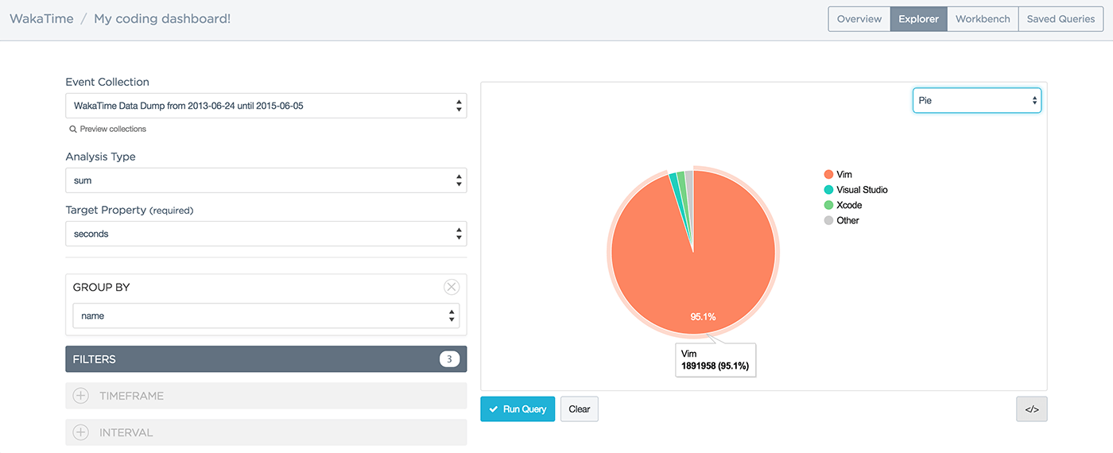Click the Vim legend label
1113x453 pixels.
click(844, 174)
